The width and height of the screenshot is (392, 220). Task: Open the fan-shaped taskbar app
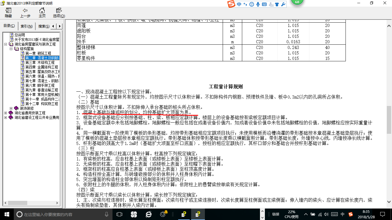click(x=134, y=214)
